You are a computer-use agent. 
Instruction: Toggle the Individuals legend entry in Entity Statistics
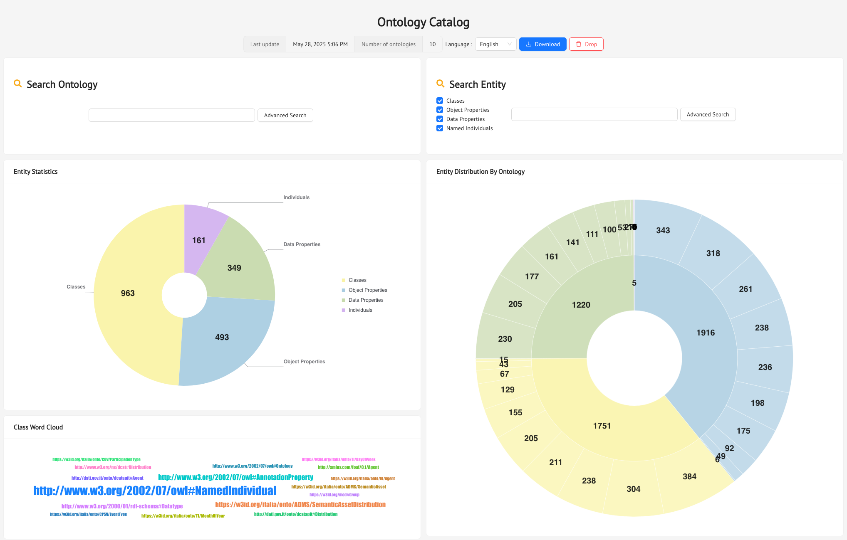coord(358,310)
